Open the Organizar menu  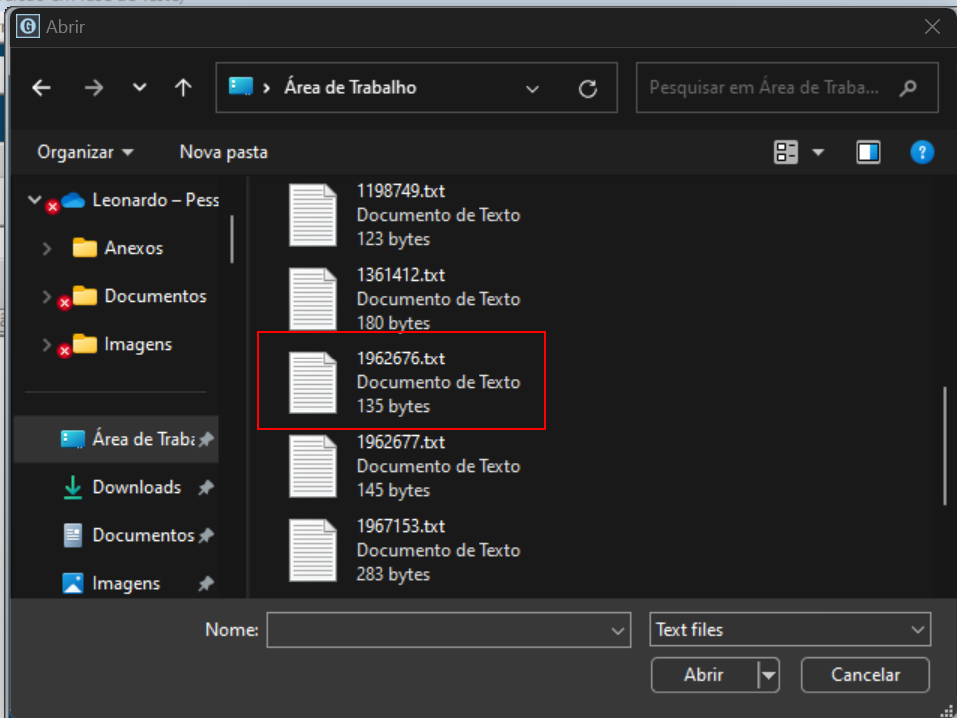85,152
